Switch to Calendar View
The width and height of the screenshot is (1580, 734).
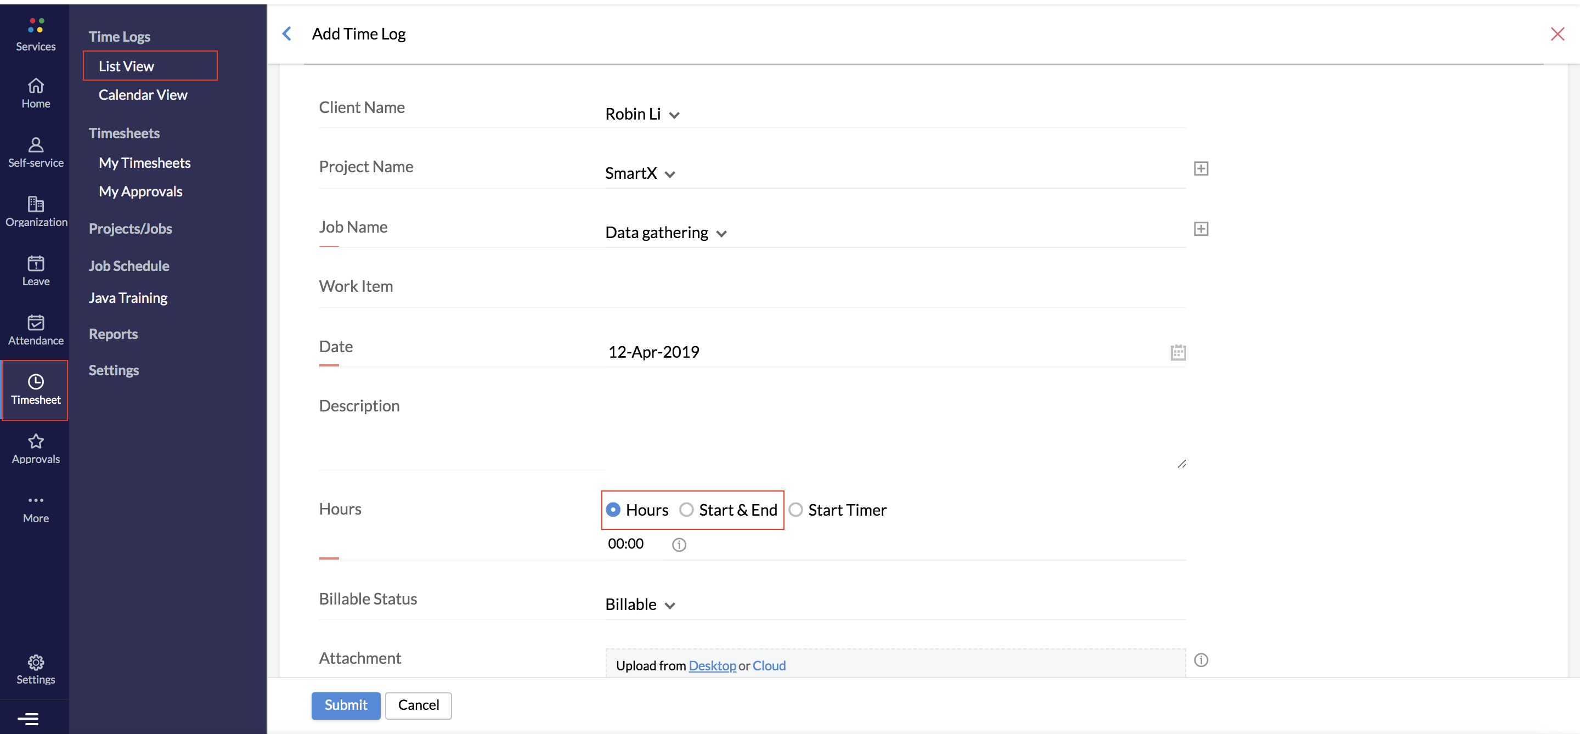(143, 95)
